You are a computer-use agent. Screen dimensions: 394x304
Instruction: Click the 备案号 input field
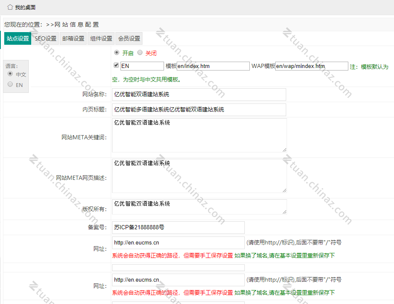tap(178, 228)
